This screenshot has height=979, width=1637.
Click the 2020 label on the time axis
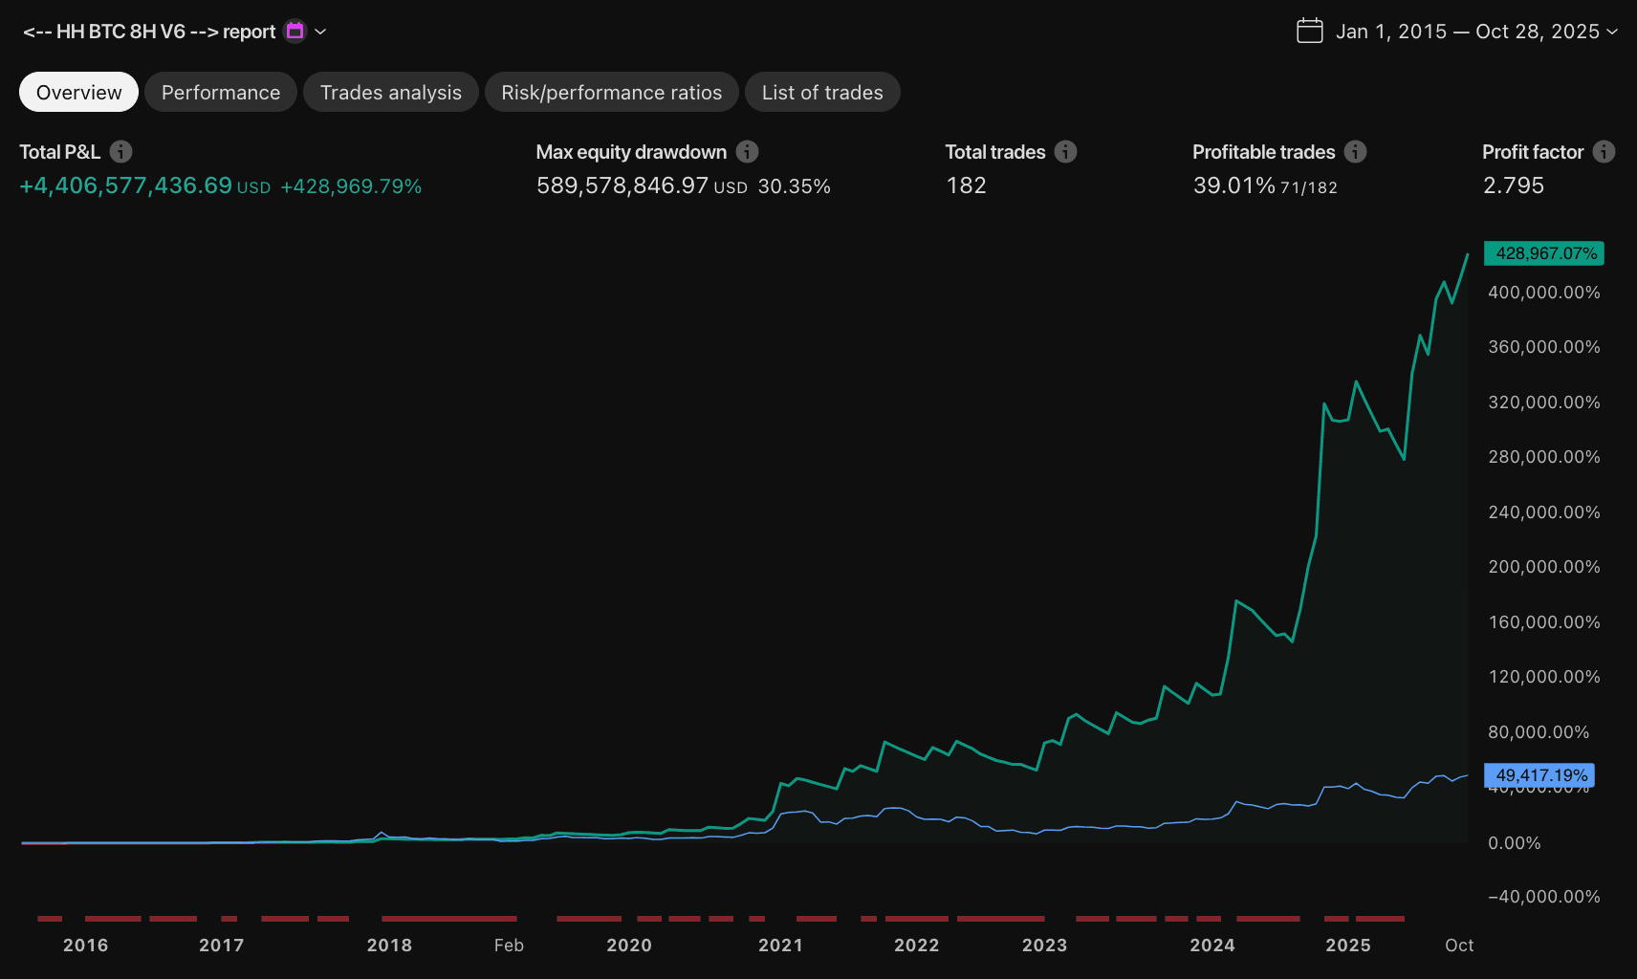coord(629,945)
